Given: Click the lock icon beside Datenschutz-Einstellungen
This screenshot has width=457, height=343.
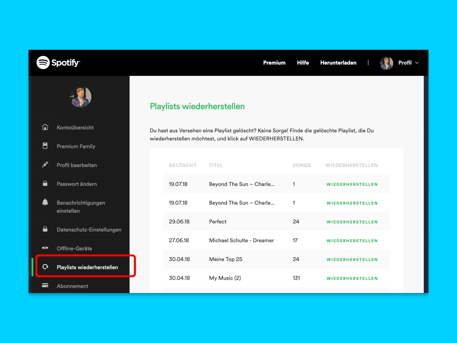Looking at the screenshot, I should (45, 229).
